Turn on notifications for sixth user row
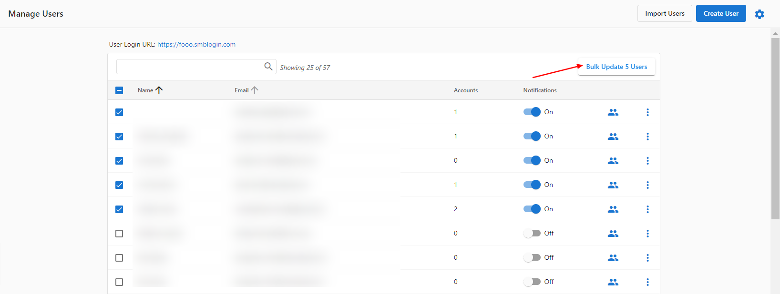Image resolution: width=780 pixels, height=294 pixels. 532,233
